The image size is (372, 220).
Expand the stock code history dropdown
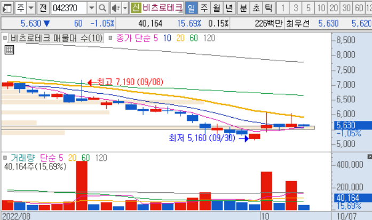point(92,8)
